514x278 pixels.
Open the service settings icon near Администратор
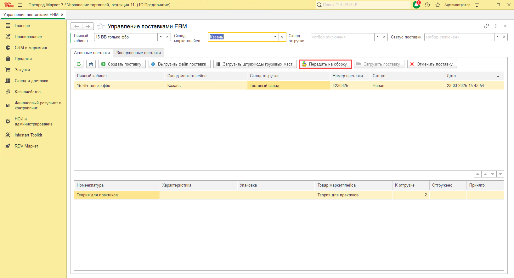[477, 5]
